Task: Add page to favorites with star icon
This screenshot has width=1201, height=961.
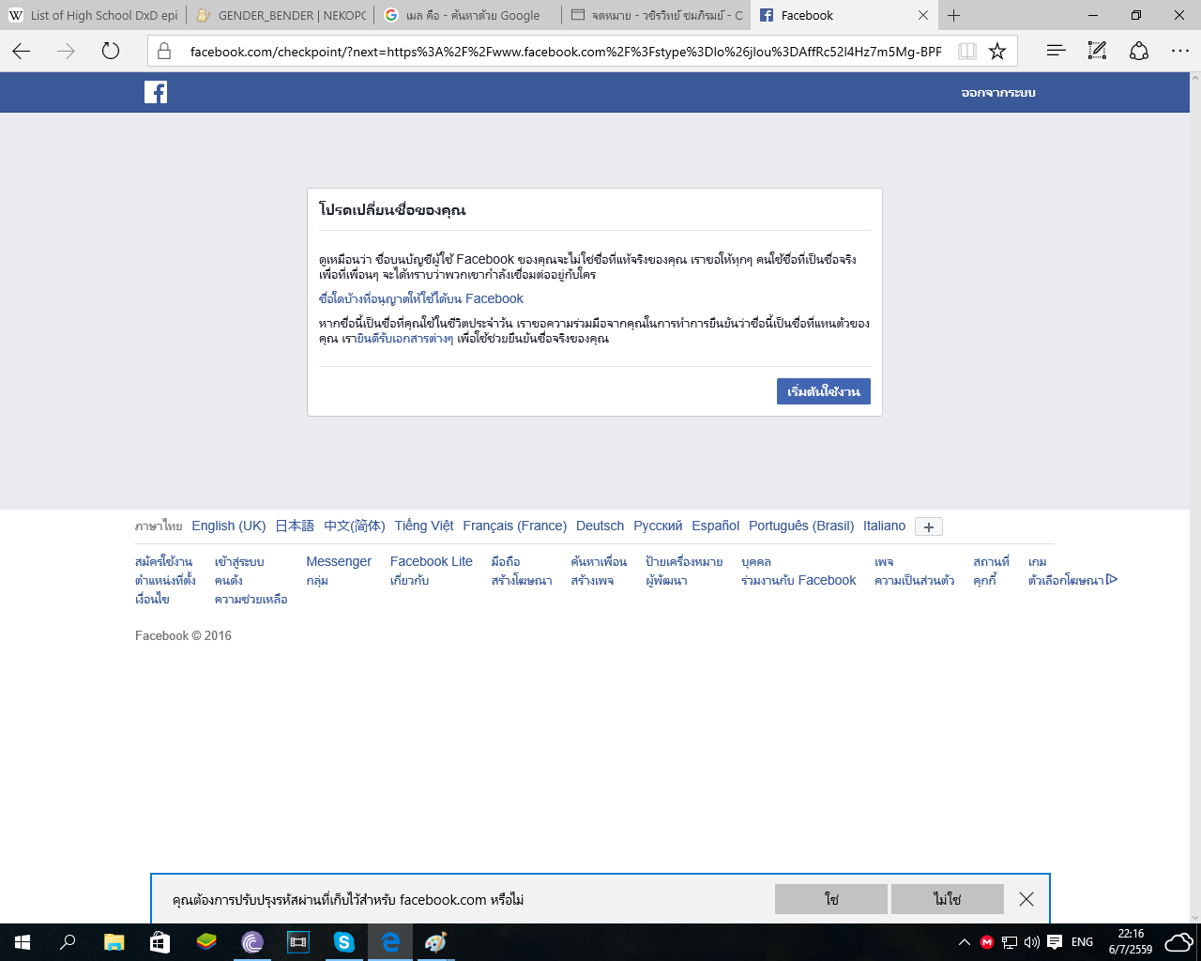Action: pos(997,52)
